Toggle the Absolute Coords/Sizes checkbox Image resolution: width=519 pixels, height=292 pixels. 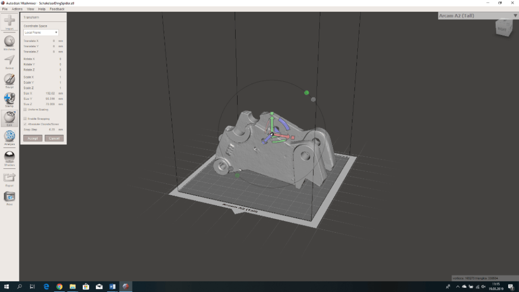[25, 124]
